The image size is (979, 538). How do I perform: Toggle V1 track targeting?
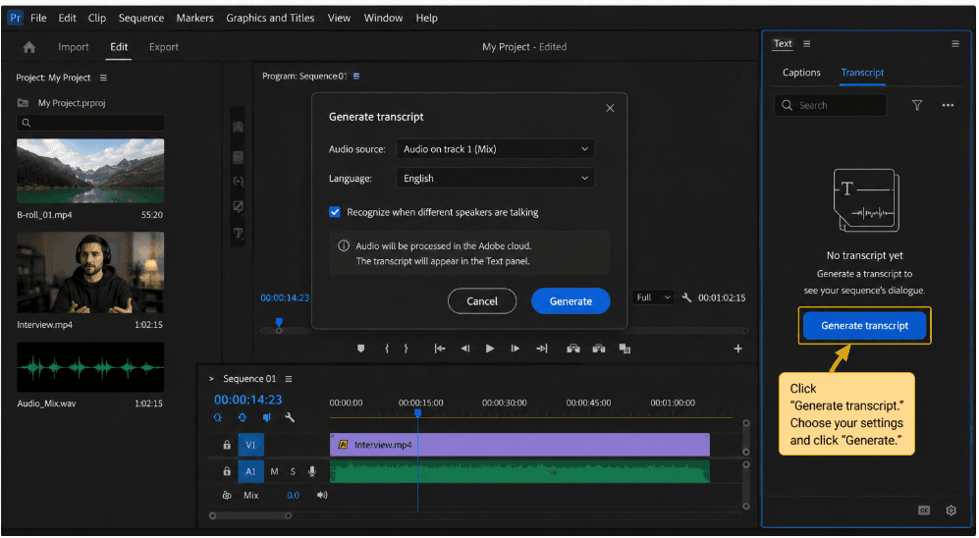[x=251, y=445]
